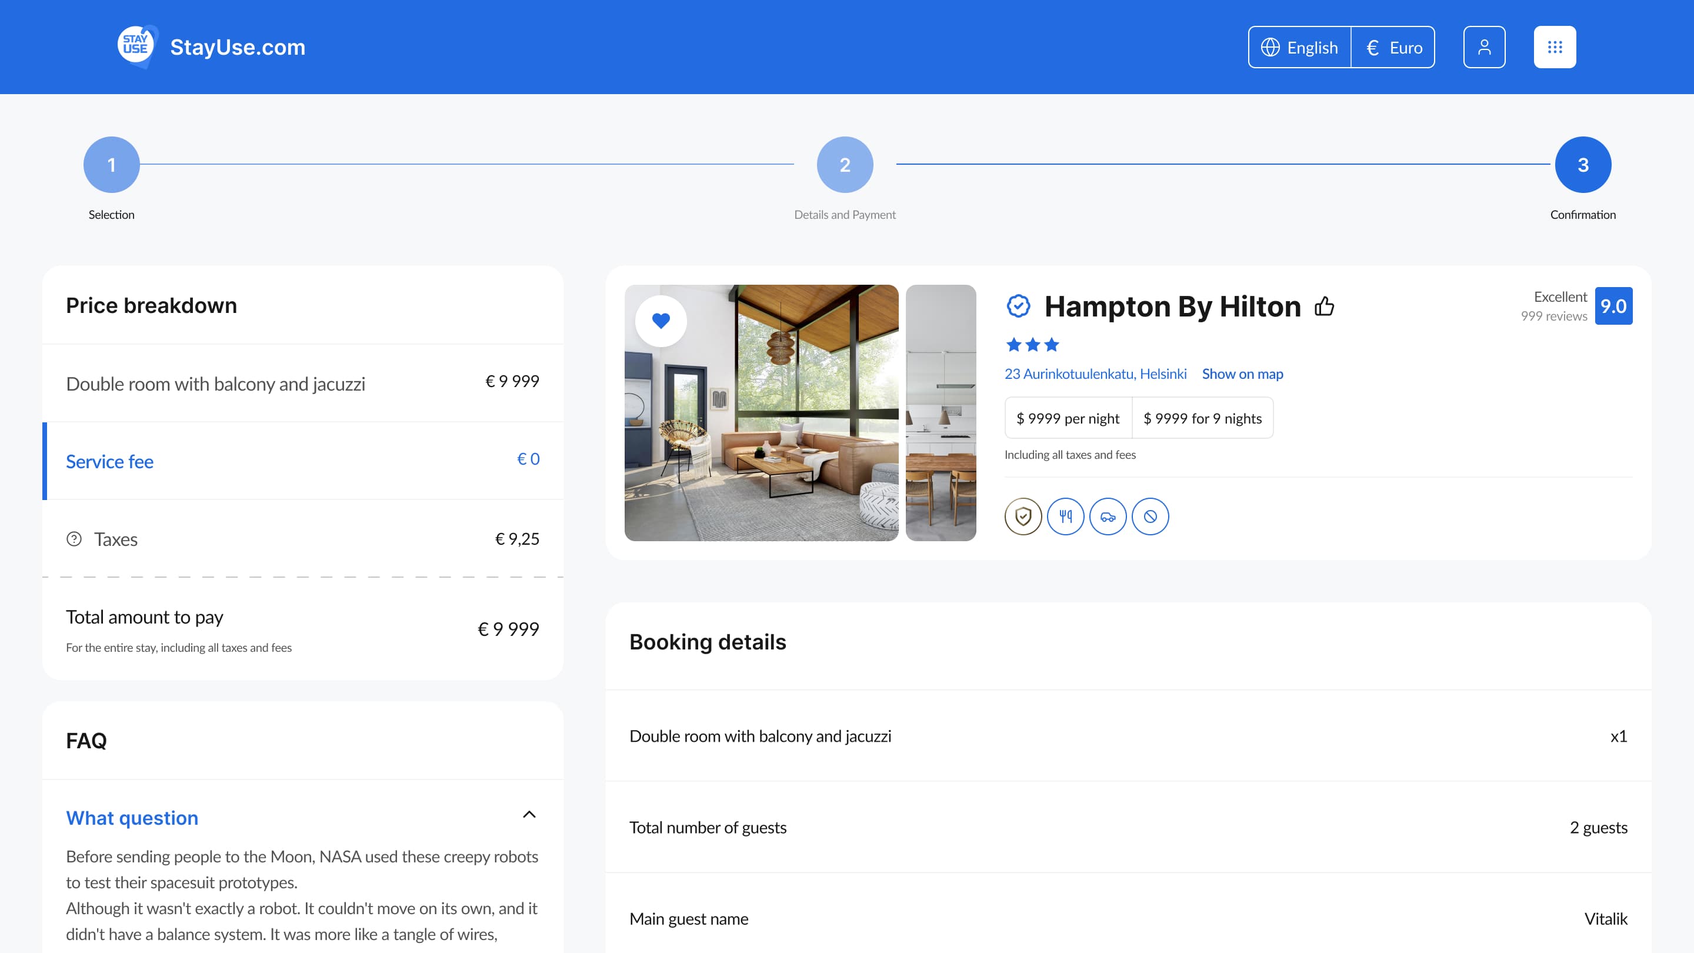Click the verified badge beside hotel name
This screenshot has width=1694, height=953.
1019,306
